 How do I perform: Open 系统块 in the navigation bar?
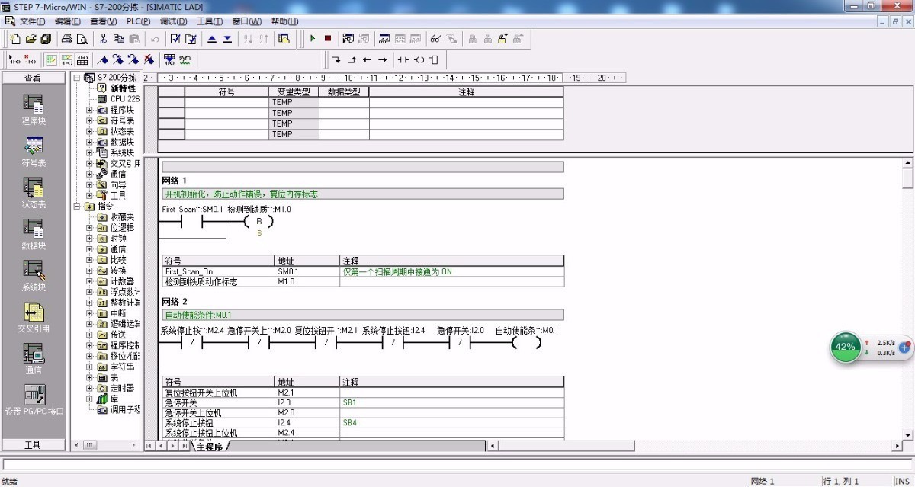(33, 276)
